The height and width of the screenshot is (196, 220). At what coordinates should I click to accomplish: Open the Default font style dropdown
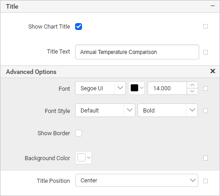(x=105, y=110)
